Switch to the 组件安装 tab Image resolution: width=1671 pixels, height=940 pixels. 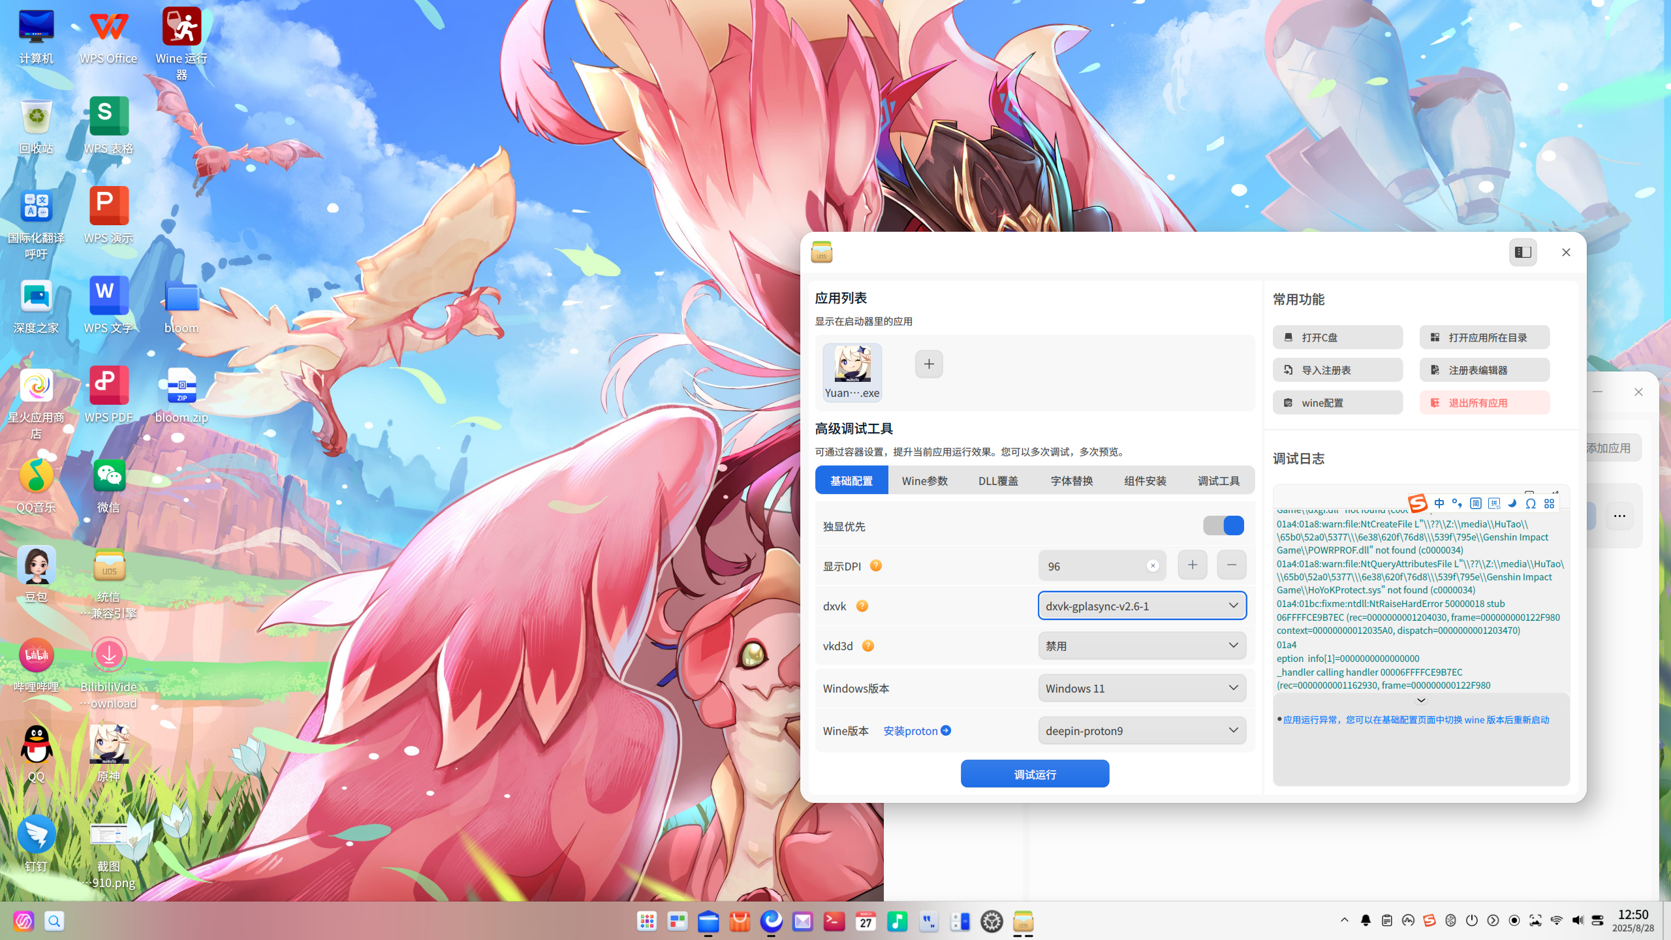[x=1145, y=480]
